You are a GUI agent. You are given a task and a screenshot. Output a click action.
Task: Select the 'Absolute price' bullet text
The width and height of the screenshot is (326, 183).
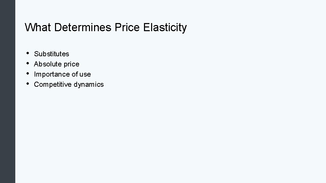pyautogui.click(x=57, y=64)
